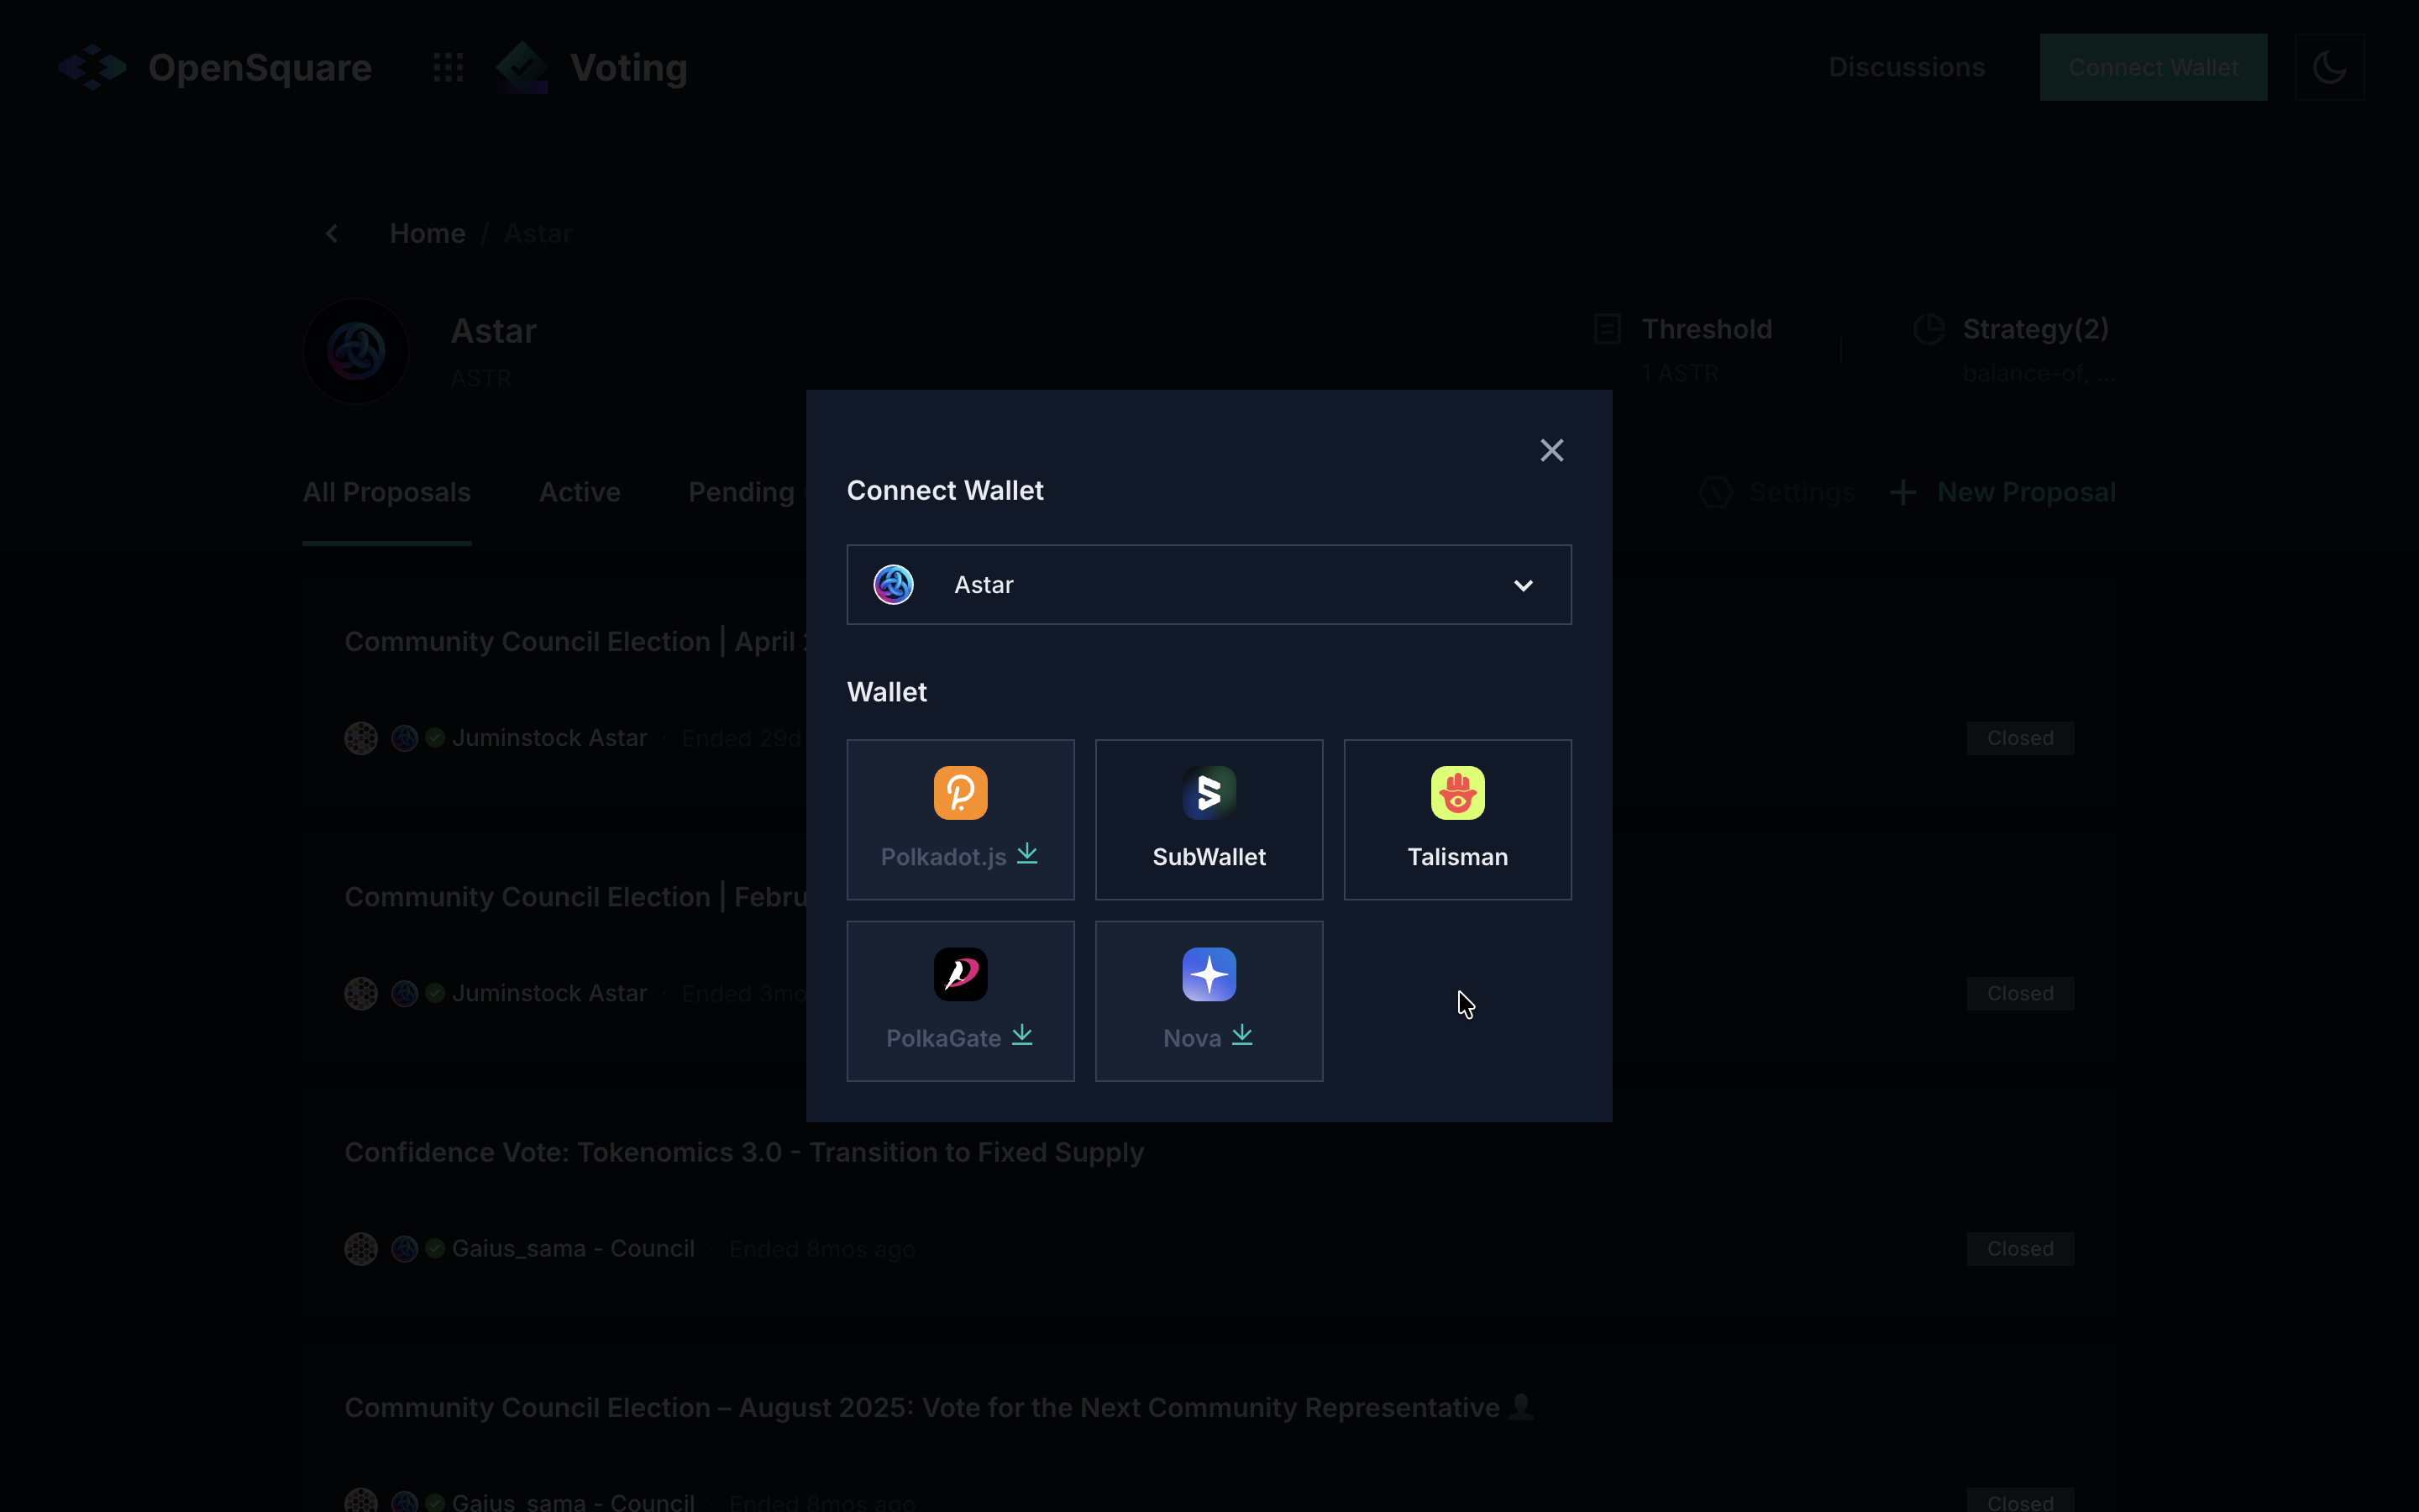The width and height of the screenshot is (2419, 1512).
Task: Create a New Proposal
Action: pos(2003,492)
